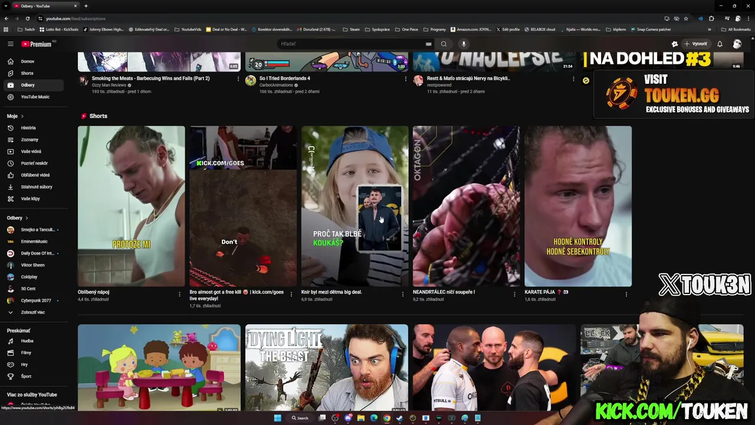This screenshot has height=425, width=755.
Task: Open Vaše videá
Action: coord(34,151)
